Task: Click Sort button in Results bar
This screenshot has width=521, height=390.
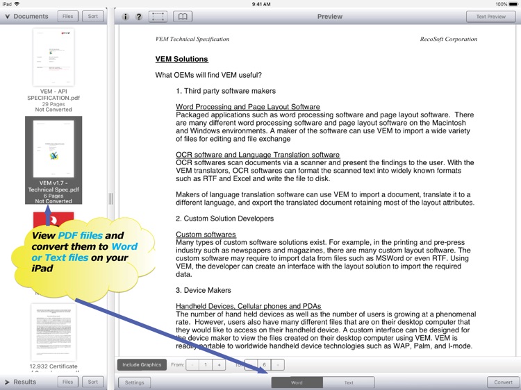Action: [x=93, y=382]
